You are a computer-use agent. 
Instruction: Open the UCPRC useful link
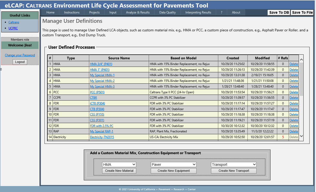coord(13,28)
